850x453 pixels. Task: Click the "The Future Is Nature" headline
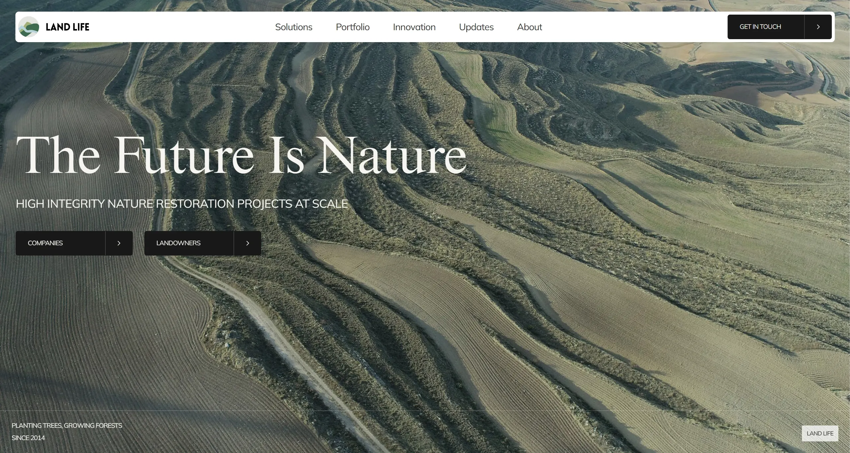point(241,155)
